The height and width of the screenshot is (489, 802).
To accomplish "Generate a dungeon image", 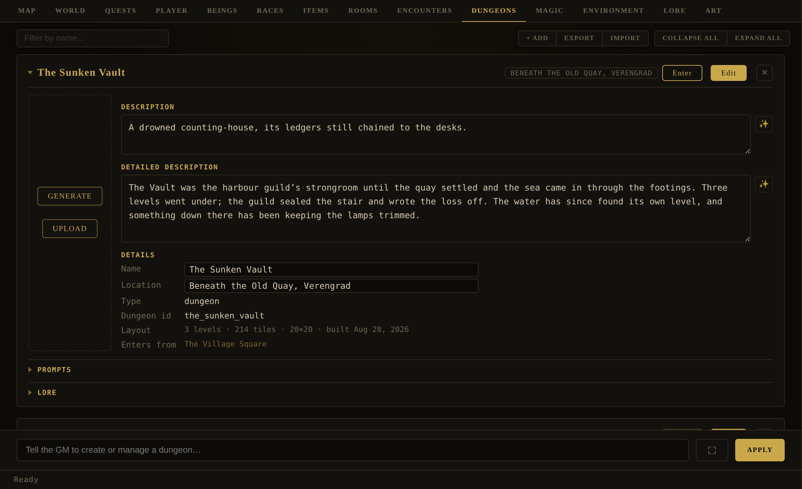I will pos(70,196).
